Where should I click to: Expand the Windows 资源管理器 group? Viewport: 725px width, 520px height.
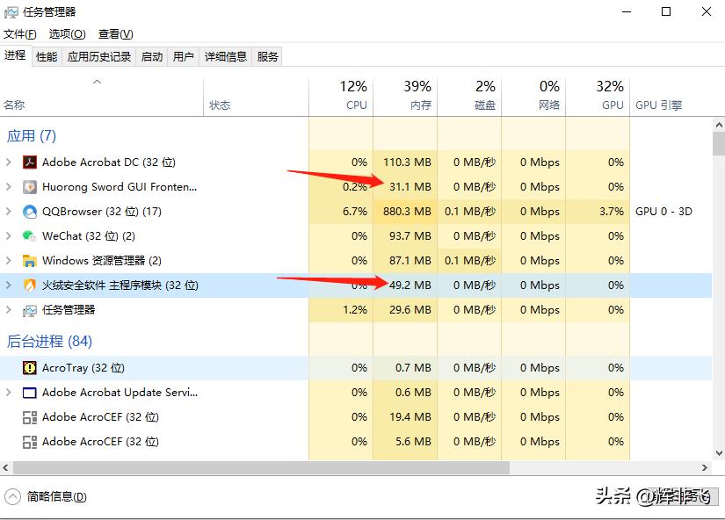11,261
